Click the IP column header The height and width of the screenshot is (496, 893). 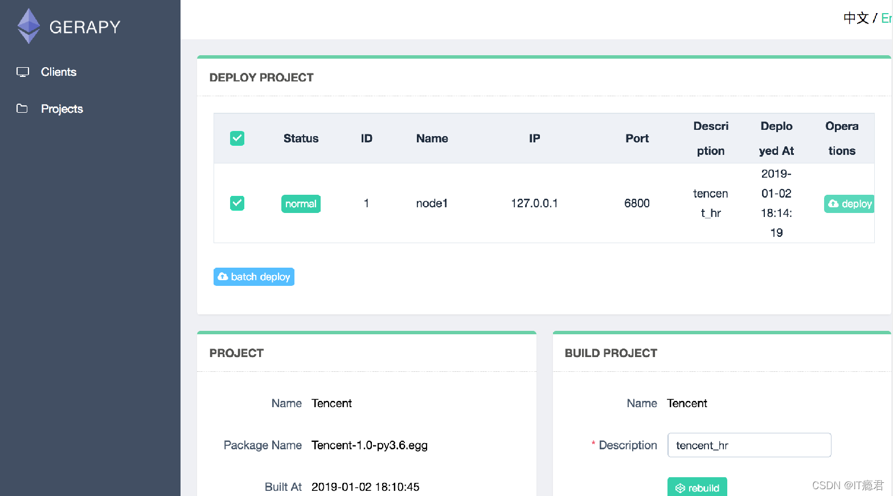click(534, 138)
